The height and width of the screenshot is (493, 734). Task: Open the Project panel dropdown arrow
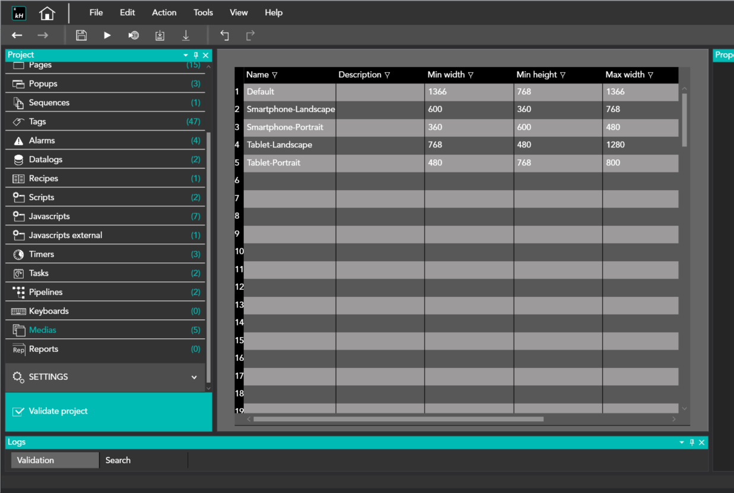pyautogui.click(x=186, y=55)
